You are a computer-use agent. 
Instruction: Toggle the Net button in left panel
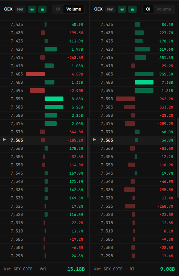pyautogui.click(x=20, y=9)
